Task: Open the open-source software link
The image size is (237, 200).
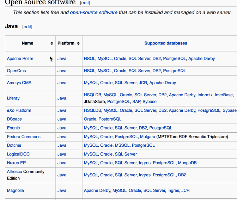Action: click(x=93, y=12)
